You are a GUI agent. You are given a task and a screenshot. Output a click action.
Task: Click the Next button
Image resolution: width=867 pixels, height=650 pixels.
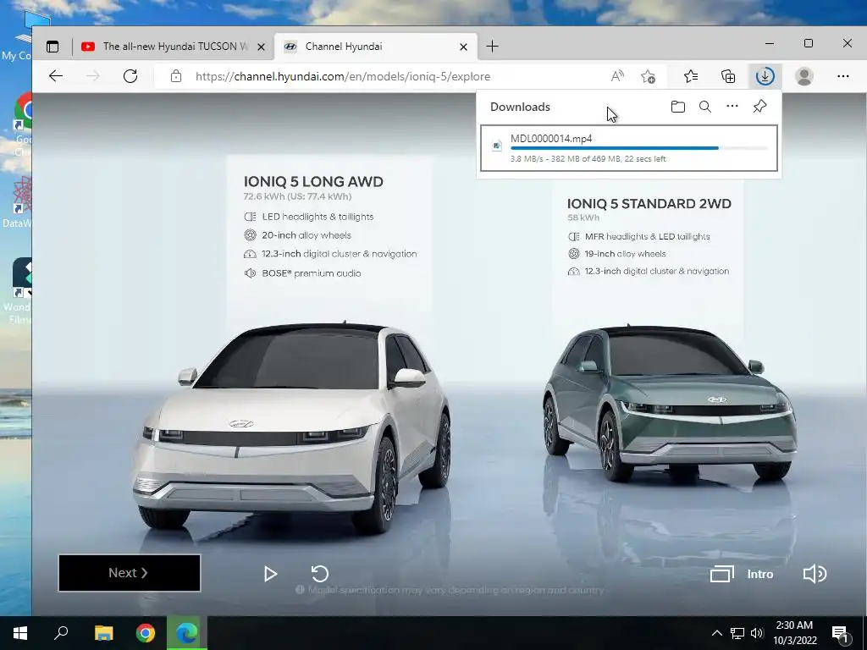[x=130, y=573]
